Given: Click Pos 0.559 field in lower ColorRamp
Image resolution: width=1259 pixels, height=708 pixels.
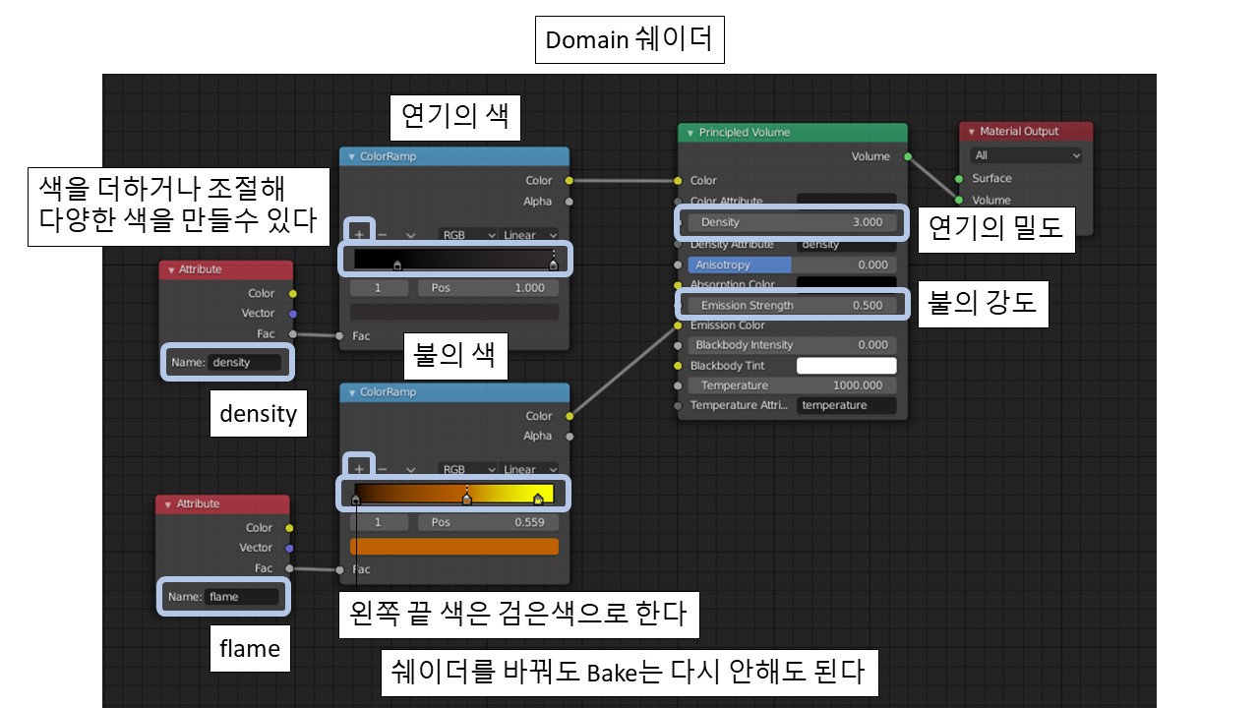Looking at the screenshot, I should pyautogui.click(x=488, y=522).
